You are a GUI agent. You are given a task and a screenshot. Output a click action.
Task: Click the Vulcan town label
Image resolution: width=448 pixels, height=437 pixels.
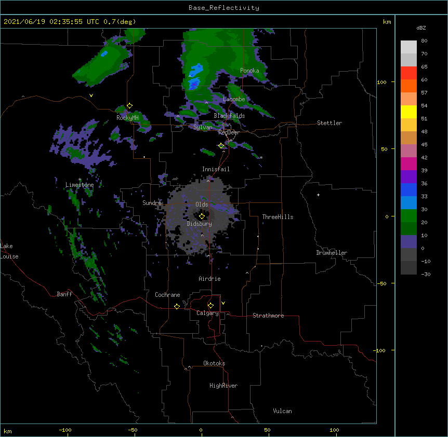(282, 411)
